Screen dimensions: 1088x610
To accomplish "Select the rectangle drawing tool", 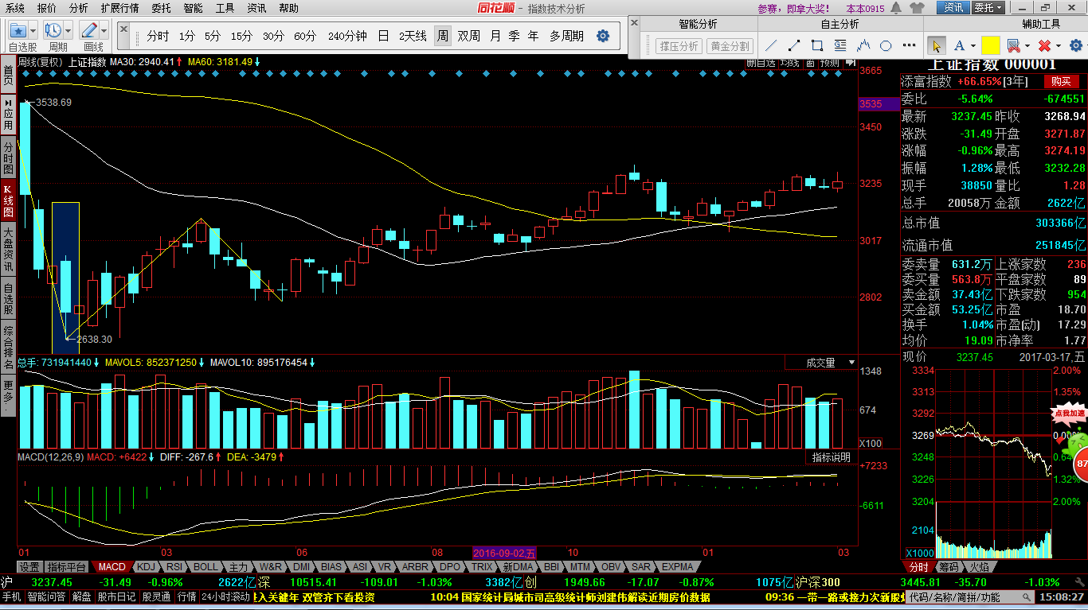I will click(817, 45).
